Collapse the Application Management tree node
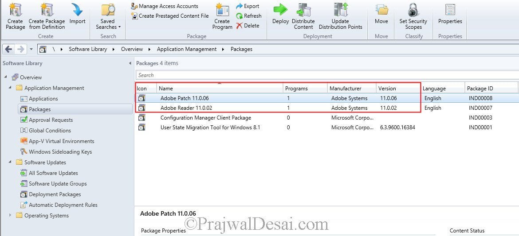 pyautogui.click(x=10, y=88)
